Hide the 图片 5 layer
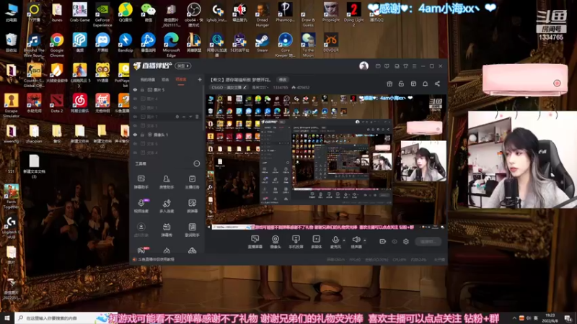Viewport: 577px width, 324px height. pyautogui.click(x=136, y=89)
